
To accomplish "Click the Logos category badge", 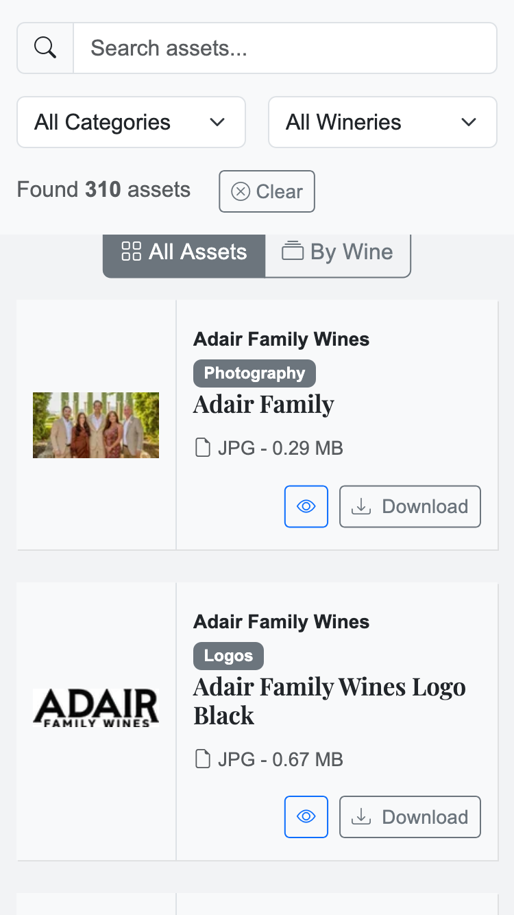I will [228, 656].
